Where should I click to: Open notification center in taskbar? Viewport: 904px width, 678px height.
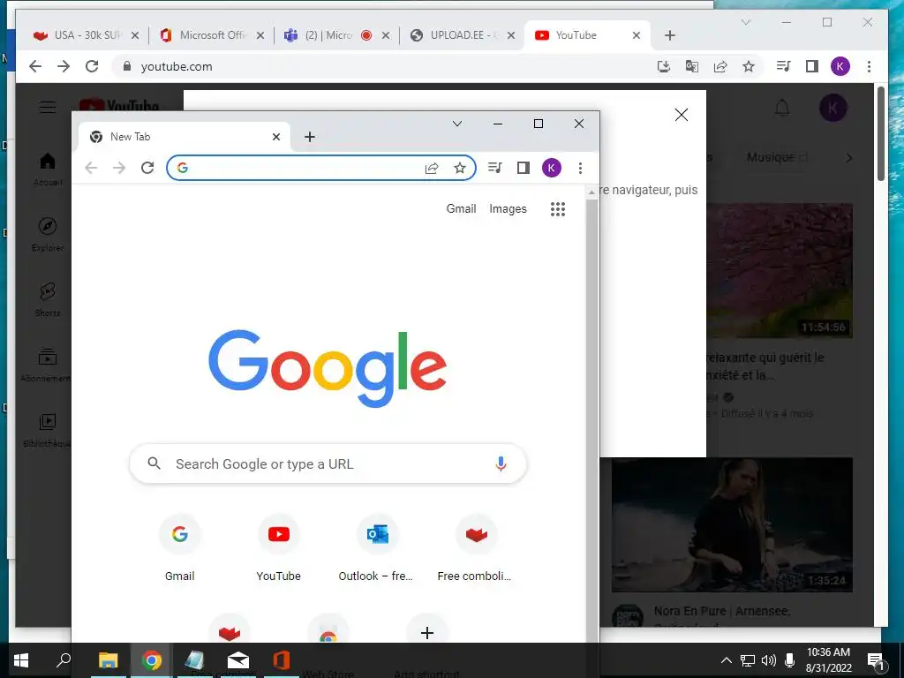tap(876, 660)
